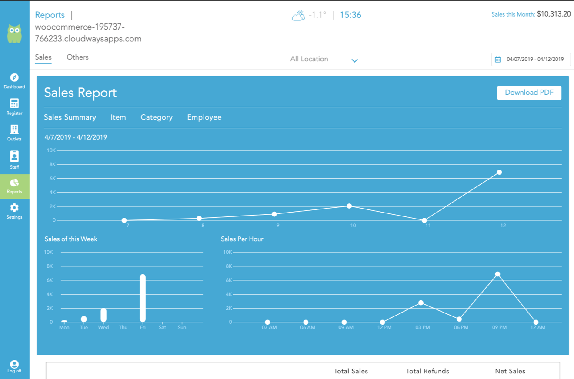The height and width of the screenshot is (379, 574).
Task: Select the Wed bar in Sales of this Week
Action: 103,315
